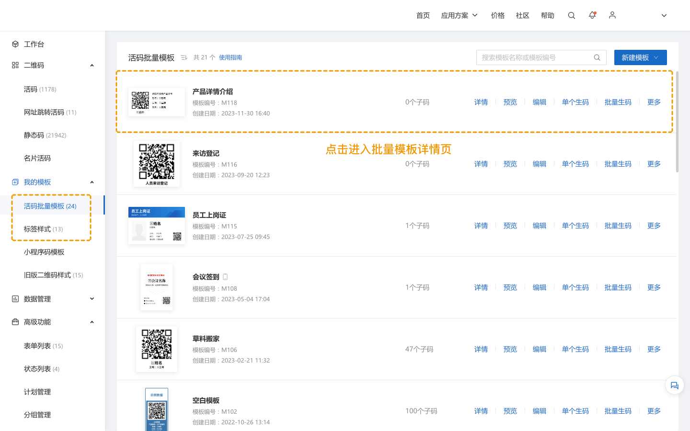Click the 数据管理 chart icon in sidebar

(15, 299)
